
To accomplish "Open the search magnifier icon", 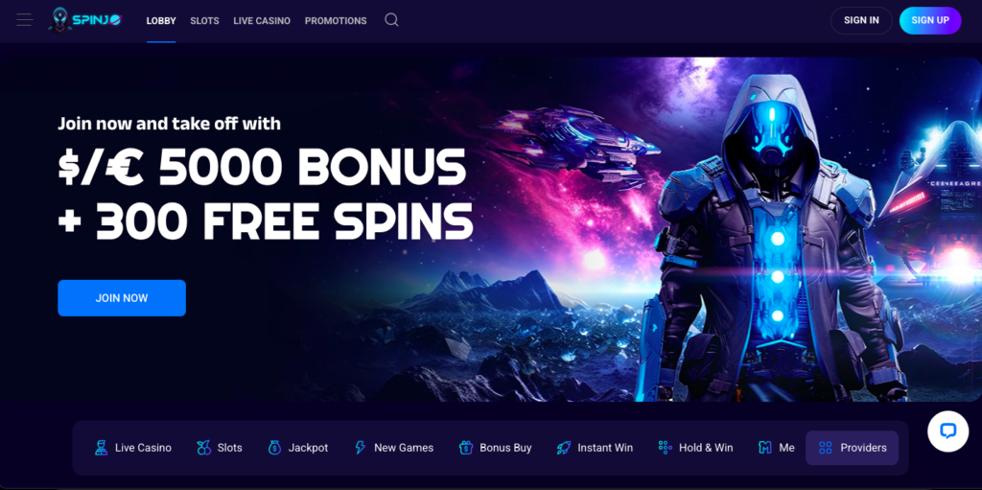I will (x=391, y=20).
